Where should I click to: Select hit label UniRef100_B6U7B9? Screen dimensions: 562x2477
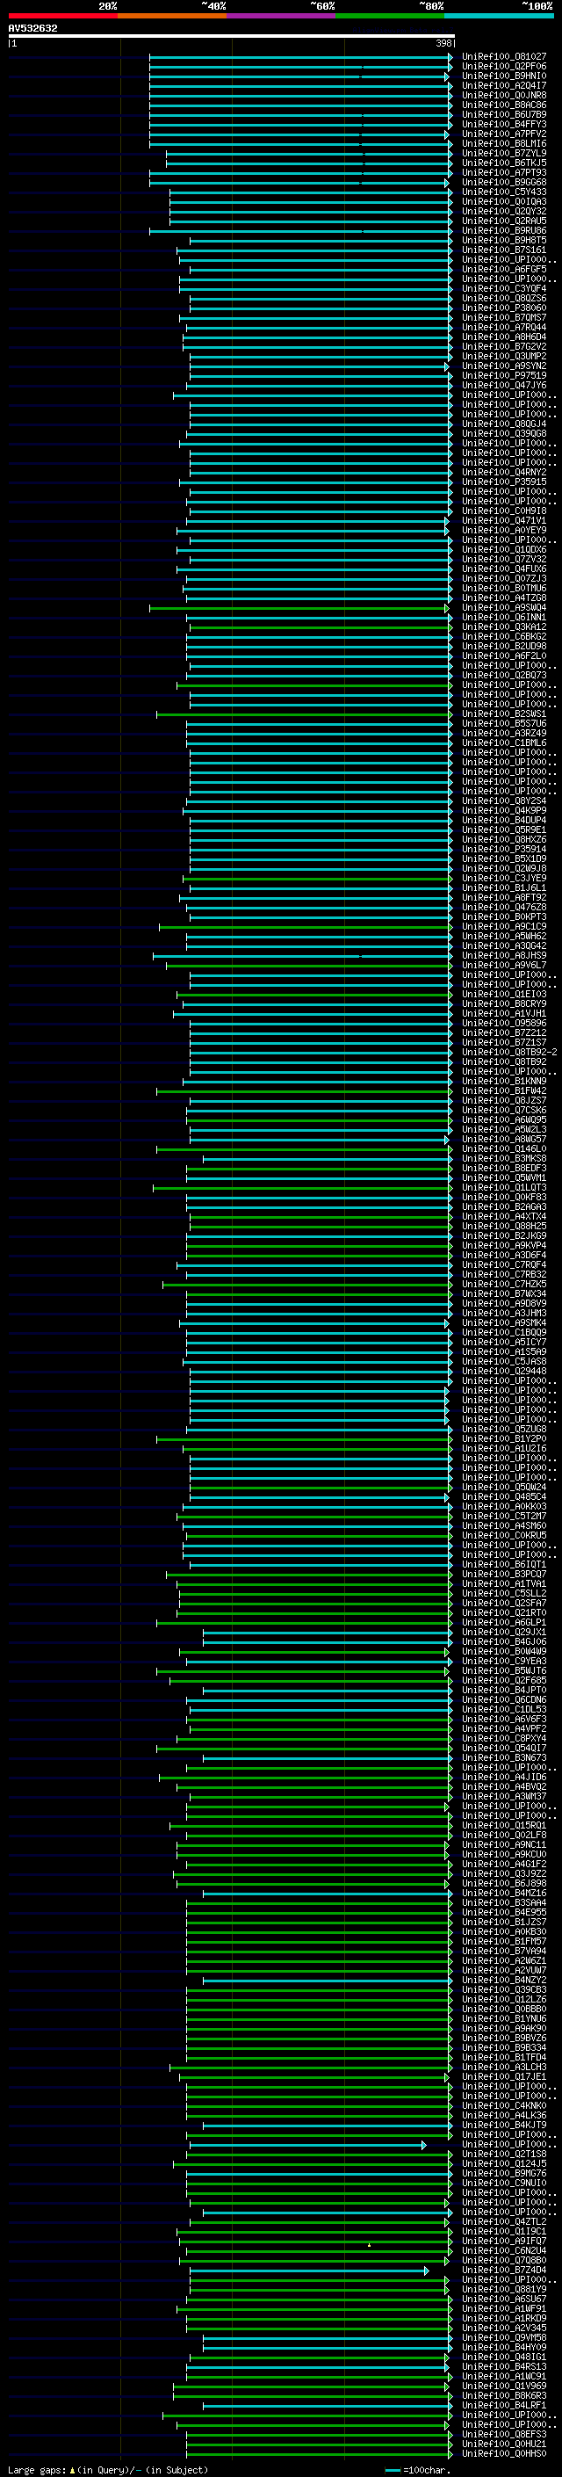coord(504,114)
